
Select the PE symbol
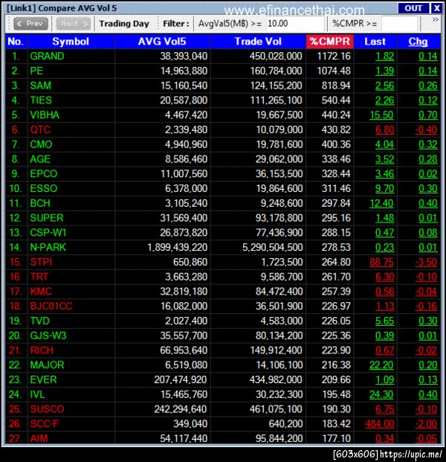(37, 71)
